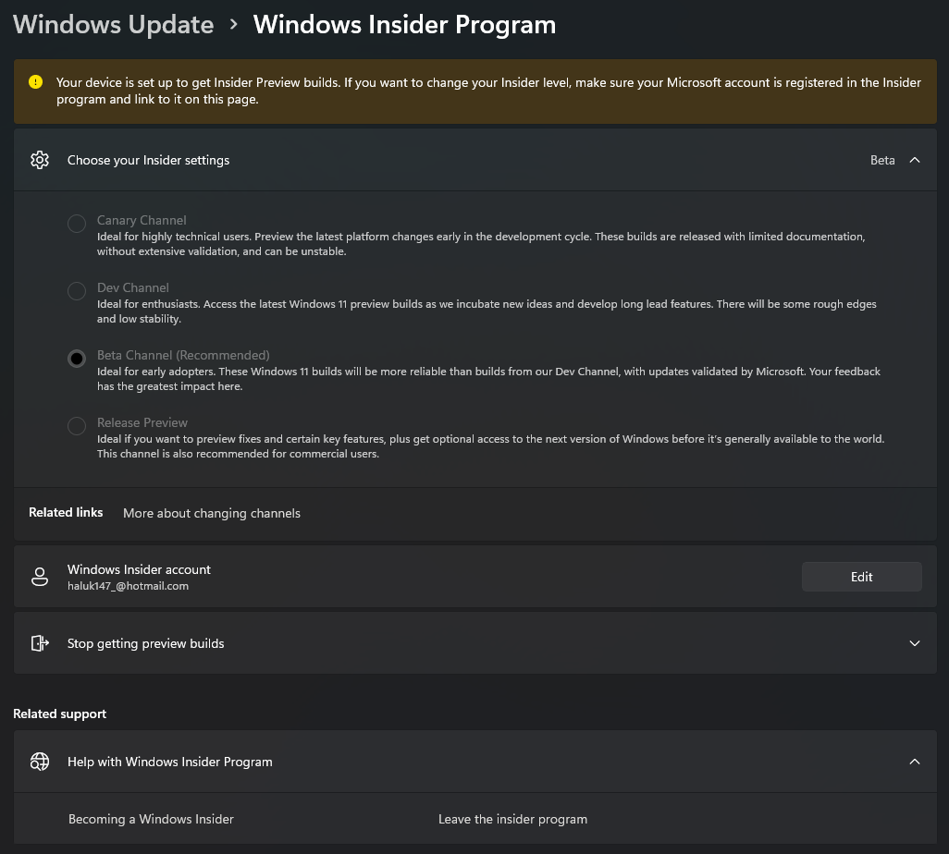The width and height of the screenshot is (949, 854).
Task: Select the Canary Channel radio button
Action: [x=77, y=225]
